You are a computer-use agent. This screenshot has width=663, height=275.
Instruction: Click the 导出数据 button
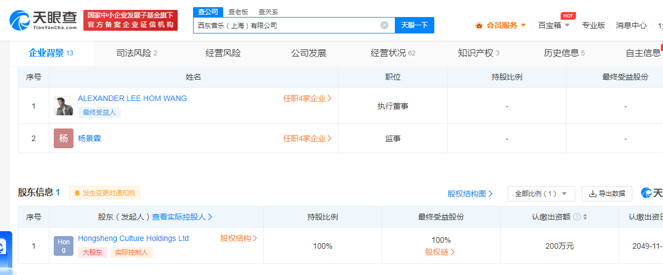coord(607,194)
